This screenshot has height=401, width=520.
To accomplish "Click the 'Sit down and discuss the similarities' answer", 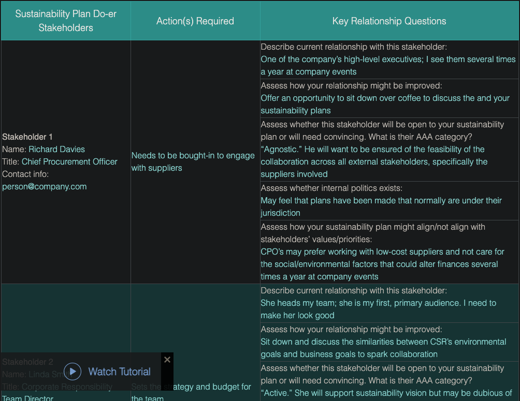I will 383,348.
